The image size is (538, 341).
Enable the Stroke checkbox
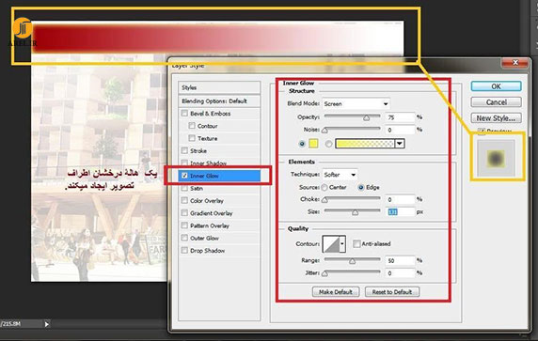pos(184,150)
